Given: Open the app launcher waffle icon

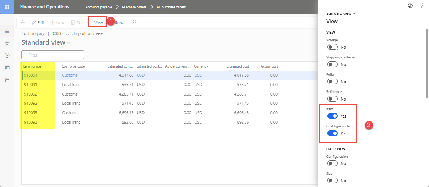Looking at the screenshot, I should coord(7,7).
